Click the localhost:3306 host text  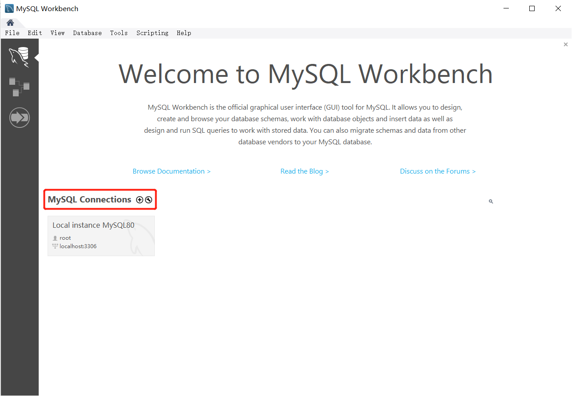coord(78,246)
